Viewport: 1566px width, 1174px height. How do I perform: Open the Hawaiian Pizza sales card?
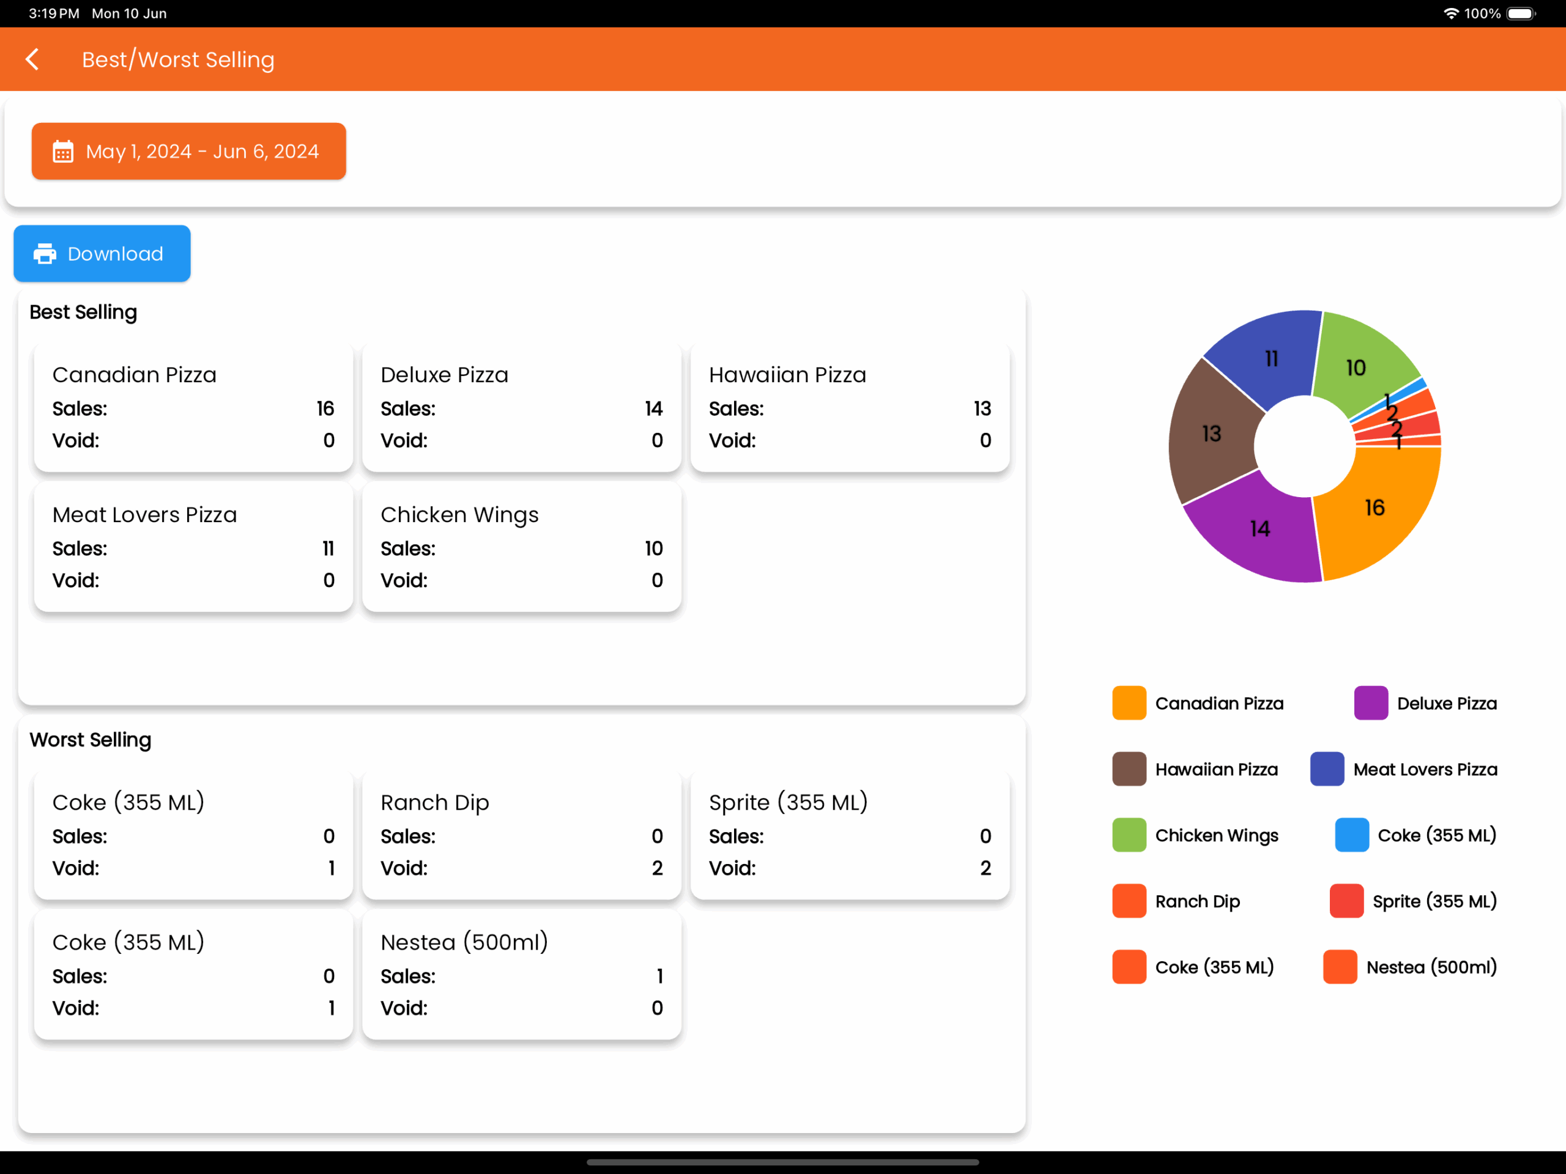point(850,408)
